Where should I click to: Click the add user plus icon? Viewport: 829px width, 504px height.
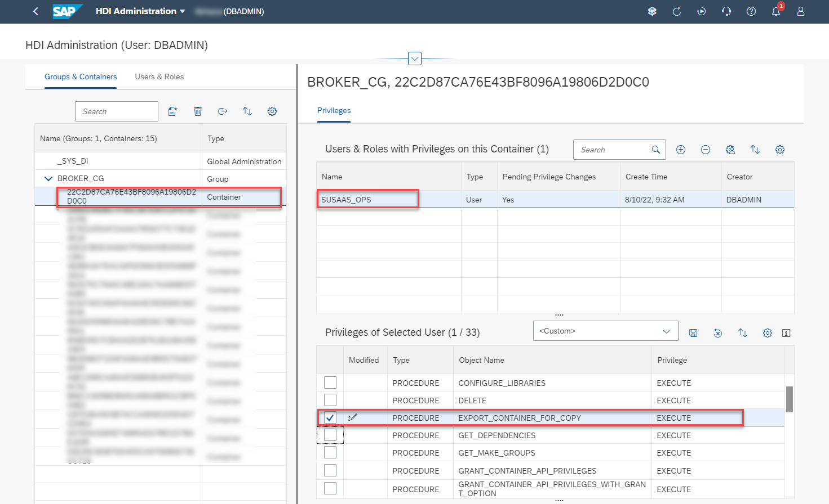(681, 150)
